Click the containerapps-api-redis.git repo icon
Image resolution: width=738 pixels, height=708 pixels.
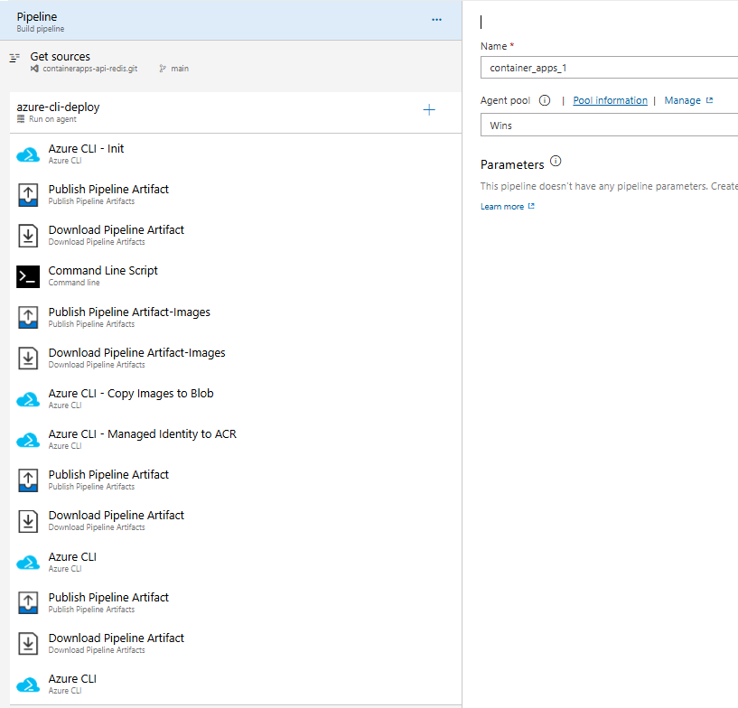pos(34,69)
